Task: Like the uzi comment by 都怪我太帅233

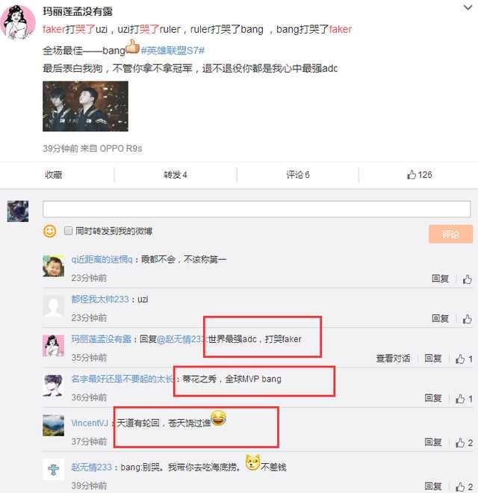Action: point(467,319)
